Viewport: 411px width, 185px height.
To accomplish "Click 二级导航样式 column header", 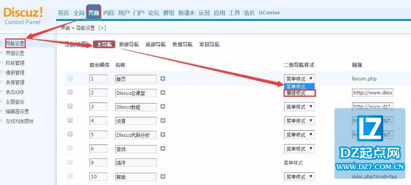I will 299,65.
